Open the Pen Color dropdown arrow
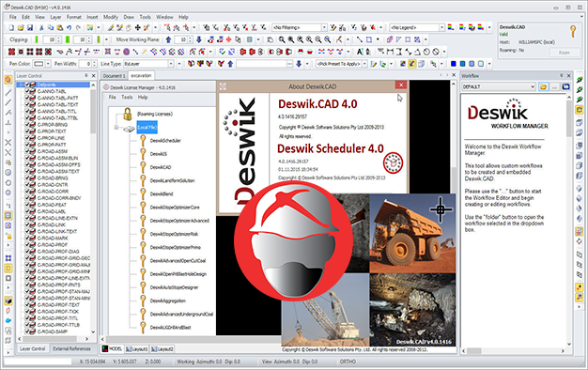This screenshot has width=588, height=370. tap(47, 64)
